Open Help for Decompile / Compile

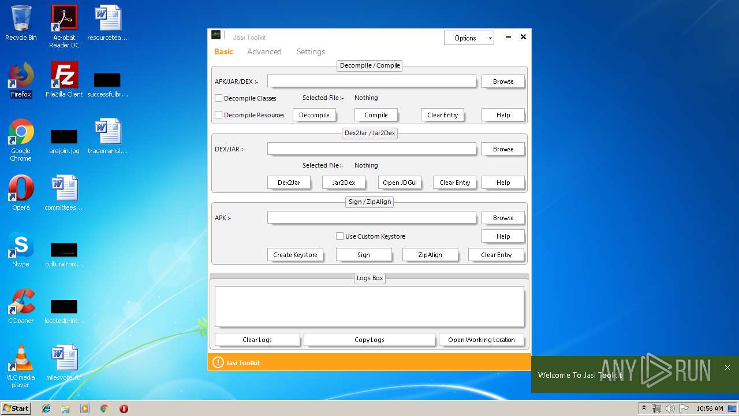(503, 115)
